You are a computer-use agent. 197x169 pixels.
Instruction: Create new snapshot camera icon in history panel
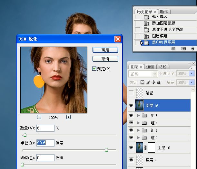(x=183, y=49)
